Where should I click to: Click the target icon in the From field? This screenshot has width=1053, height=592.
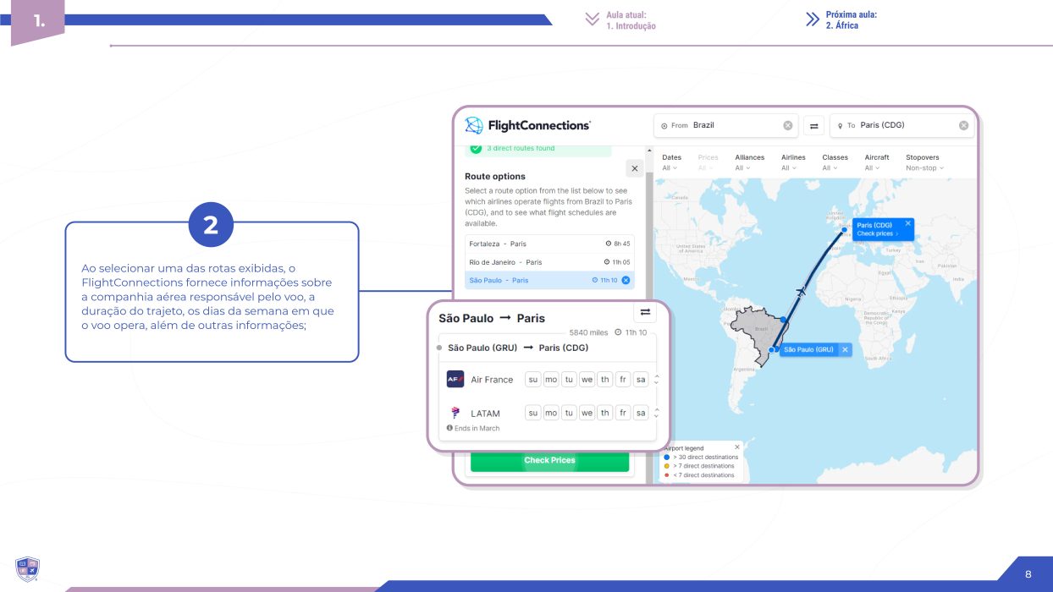click(664, 126)
